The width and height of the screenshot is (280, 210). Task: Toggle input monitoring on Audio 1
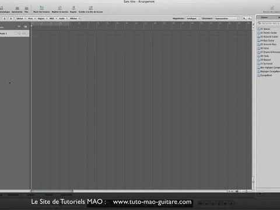coord(16,33)
